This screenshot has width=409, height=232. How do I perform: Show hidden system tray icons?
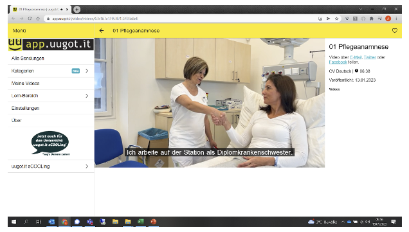tap(343, 222)
